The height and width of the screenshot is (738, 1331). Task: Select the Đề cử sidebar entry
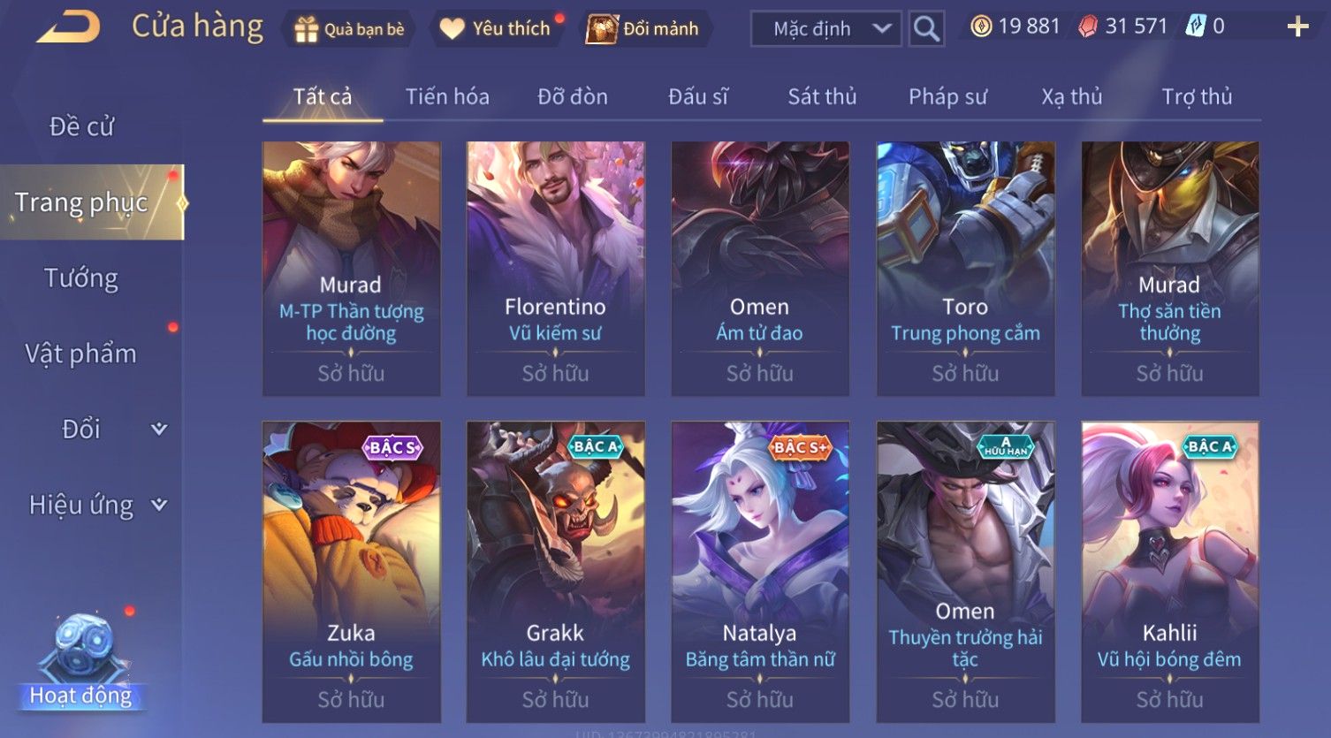tap(81, 127)
